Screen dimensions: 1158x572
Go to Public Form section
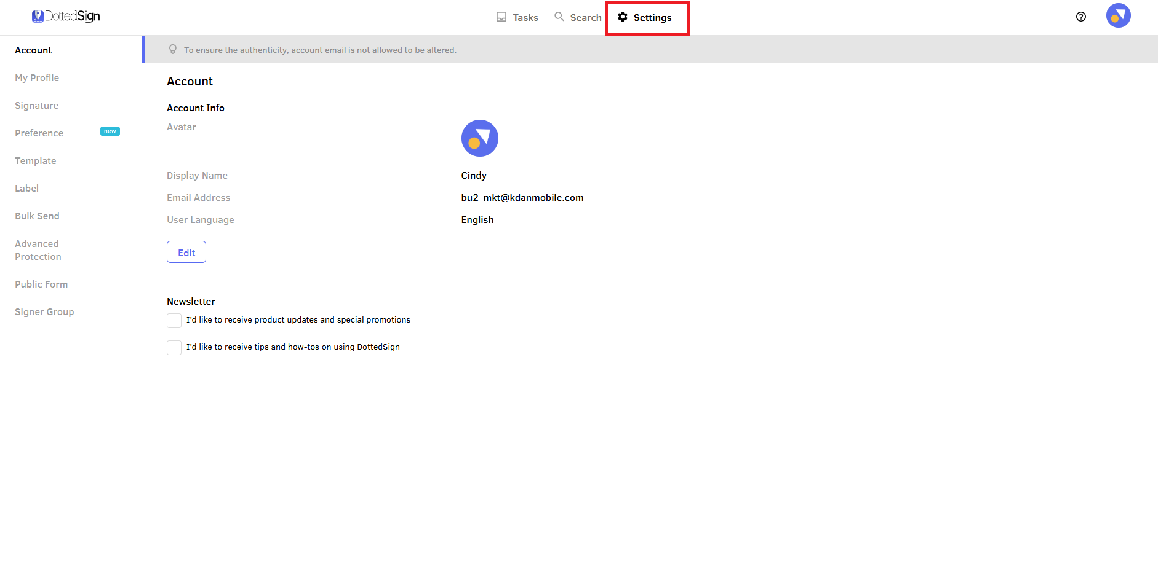click(41, 284)
